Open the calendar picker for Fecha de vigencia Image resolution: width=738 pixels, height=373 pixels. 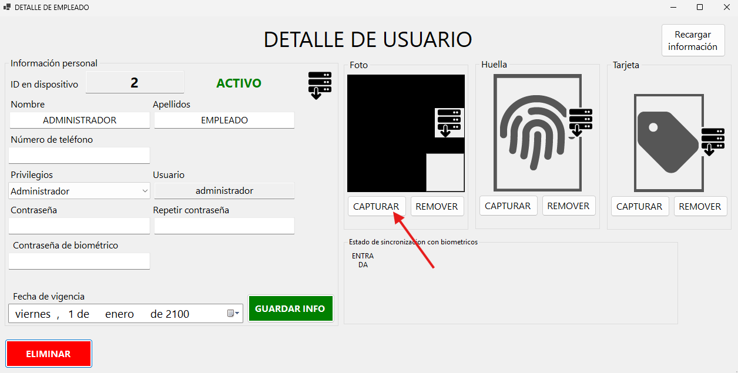(234, 314)
